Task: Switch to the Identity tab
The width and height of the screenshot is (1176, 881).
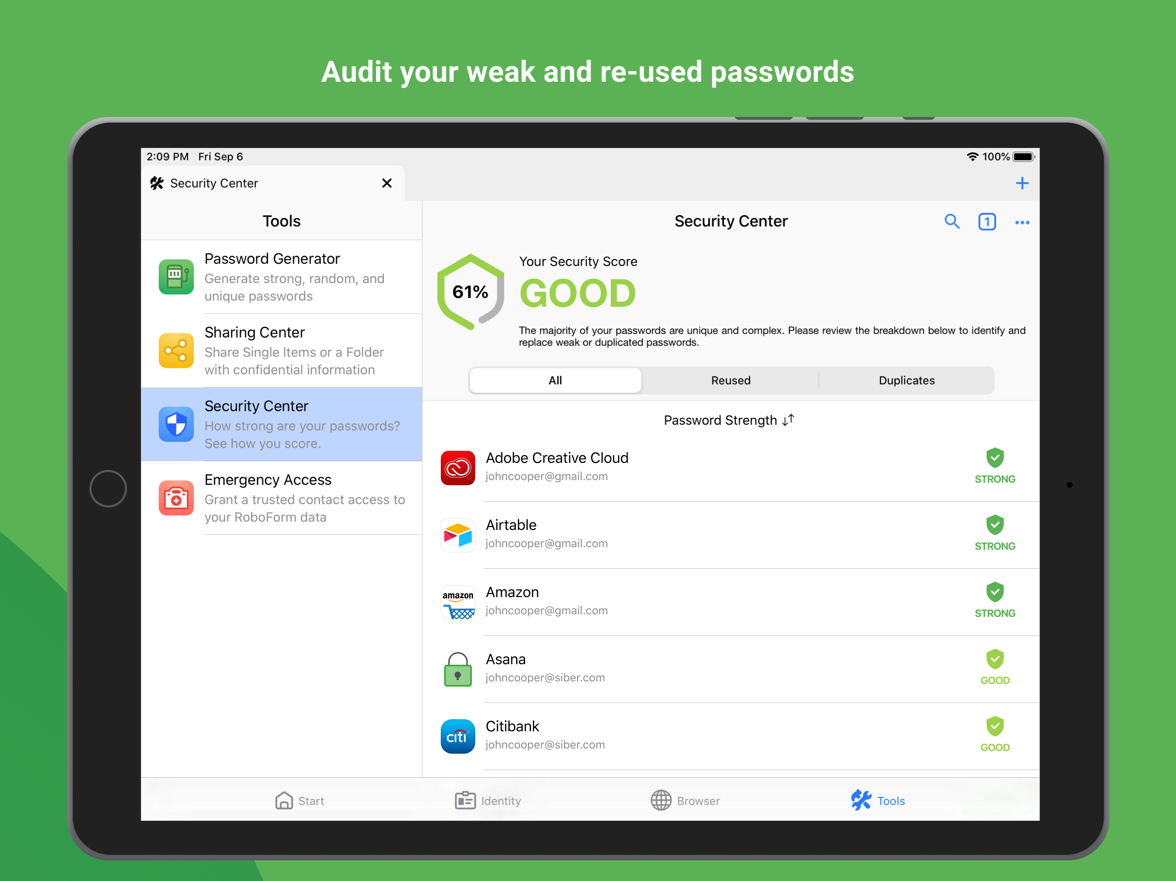Action: pyautogui.click(x=488, y=800)
